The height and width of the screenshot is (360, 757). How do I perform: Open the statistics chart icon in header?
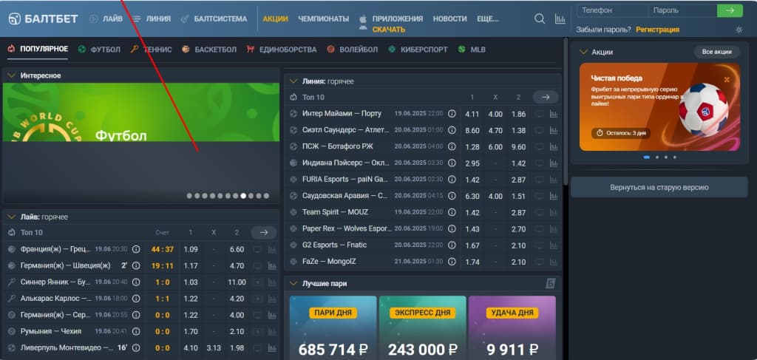pyautogui.click(x=560, y=18)
